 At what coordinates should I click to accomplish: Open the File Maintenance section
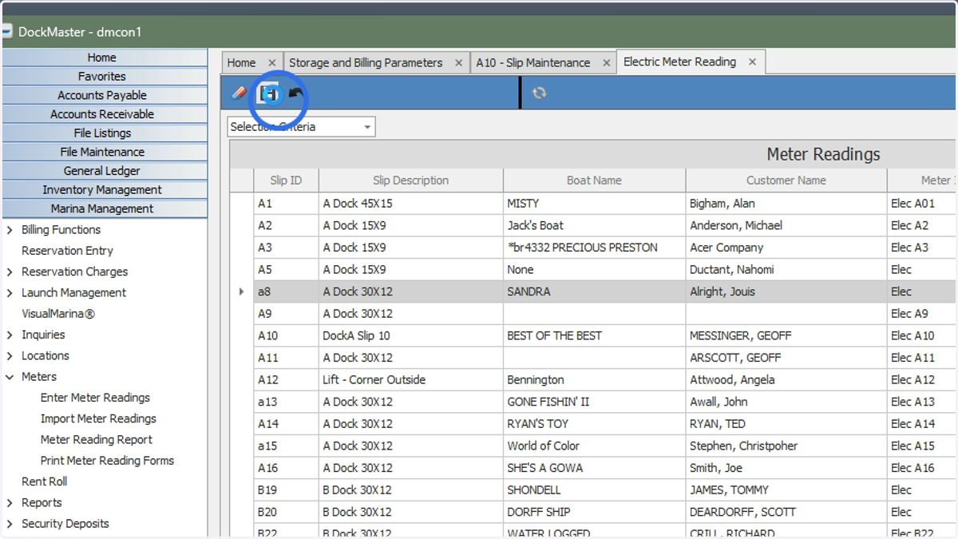(105, 152)
